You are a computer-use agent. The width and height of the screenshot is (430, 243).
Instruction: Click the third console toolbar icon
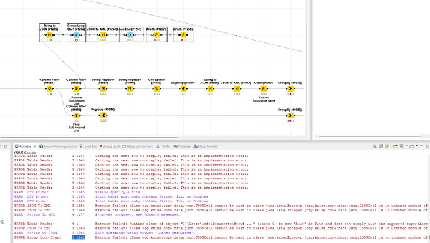[x=387, y=146]
